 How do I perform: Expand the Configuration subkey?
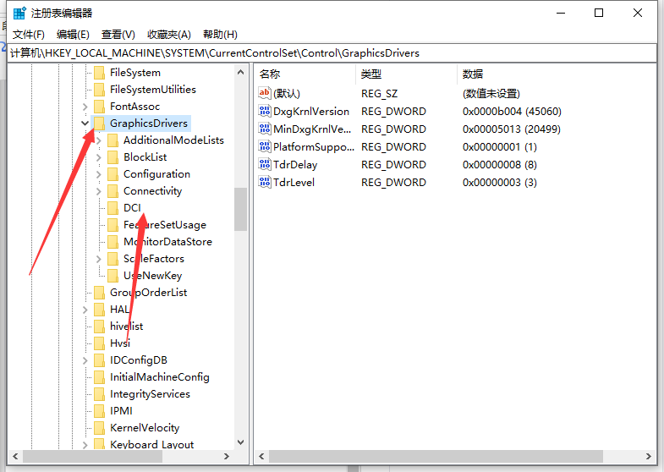tap(99, 174)
